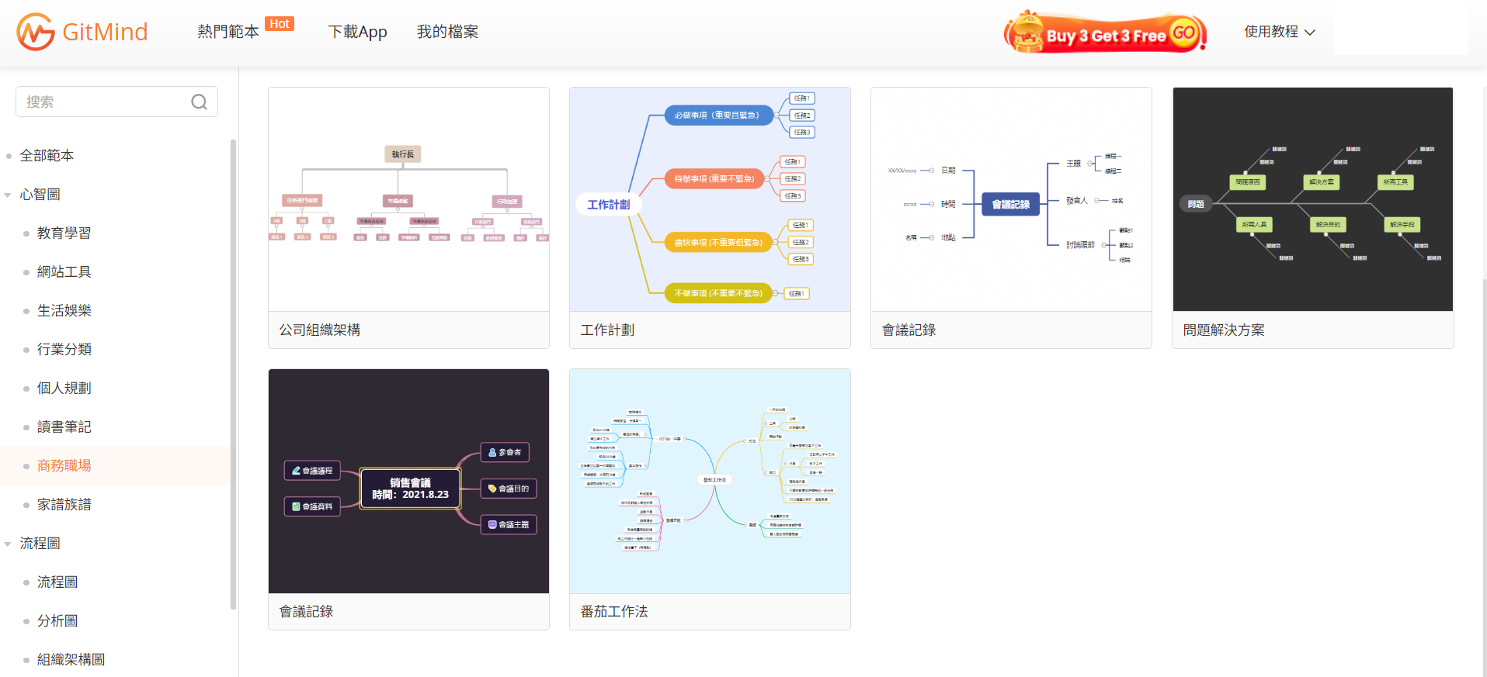Select the 家譜族譜 category
Screen dimensions: 1487x677
pos(64,504)
